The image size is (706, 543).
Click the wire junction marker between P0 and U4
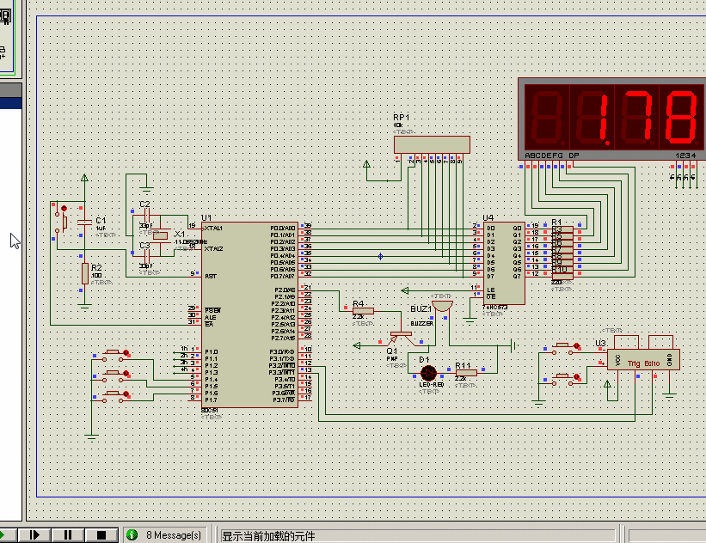click(x=380, y=256)
